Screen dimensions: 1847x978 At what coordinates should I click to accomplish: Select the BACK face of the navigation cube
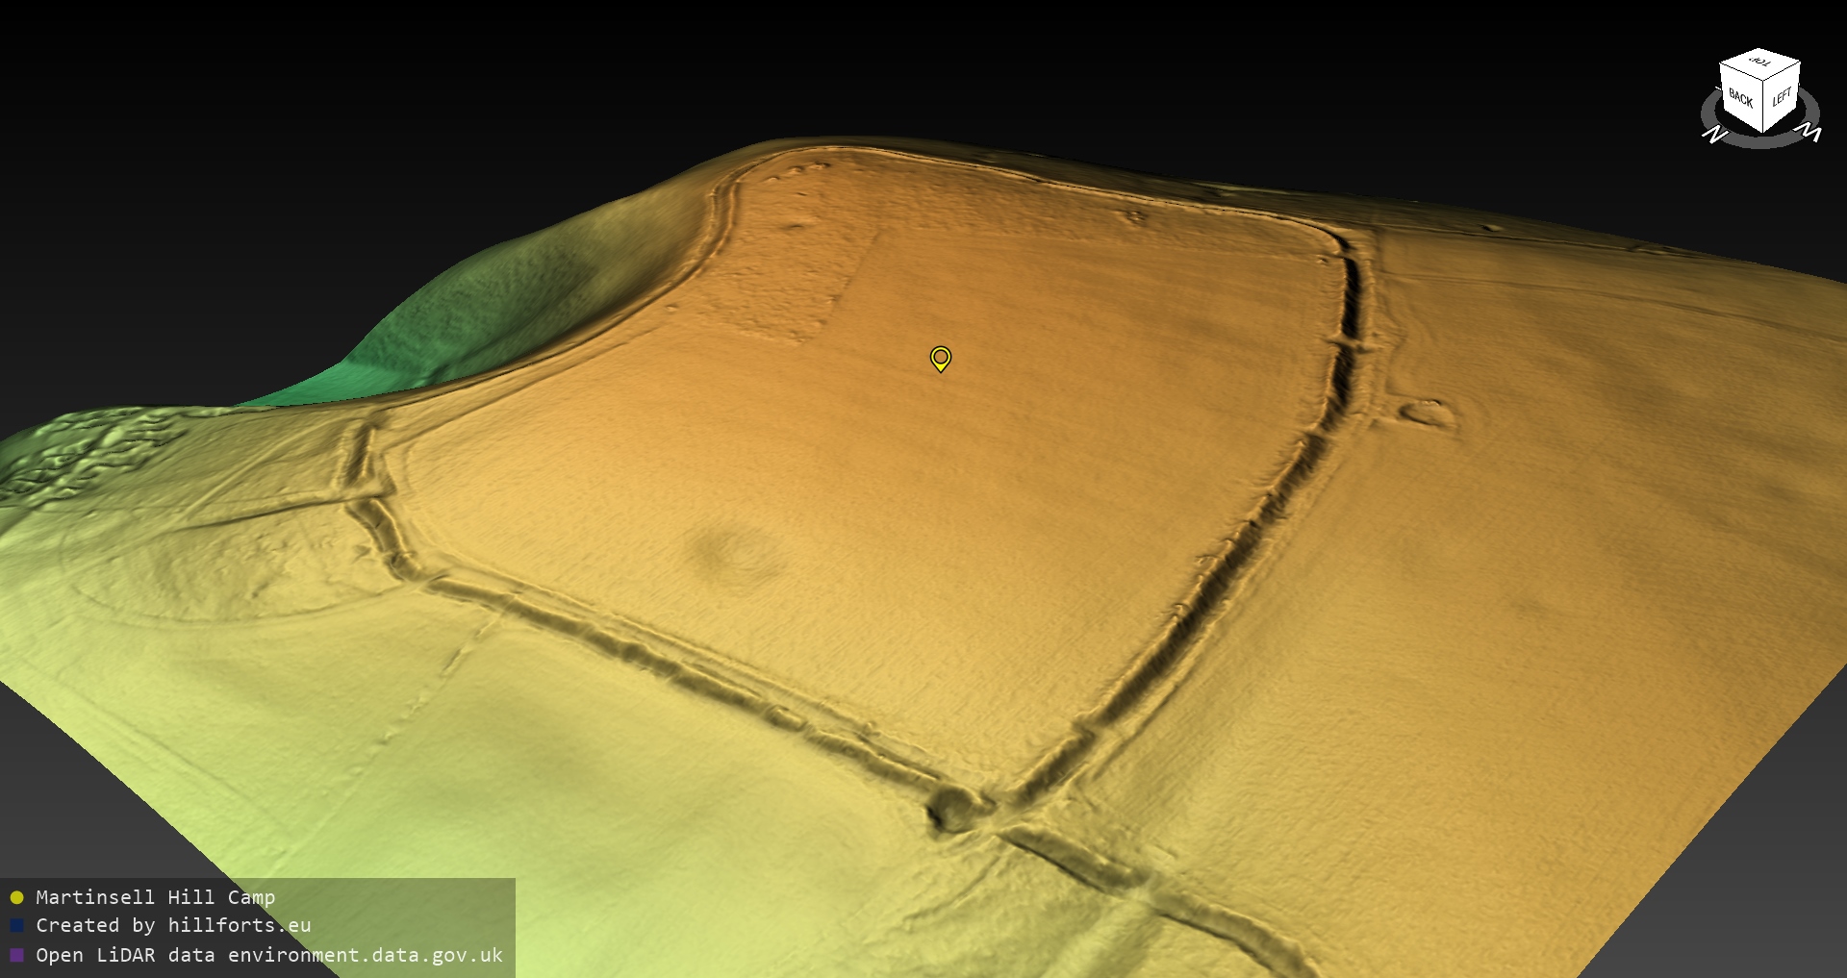tap(1740, 99)
